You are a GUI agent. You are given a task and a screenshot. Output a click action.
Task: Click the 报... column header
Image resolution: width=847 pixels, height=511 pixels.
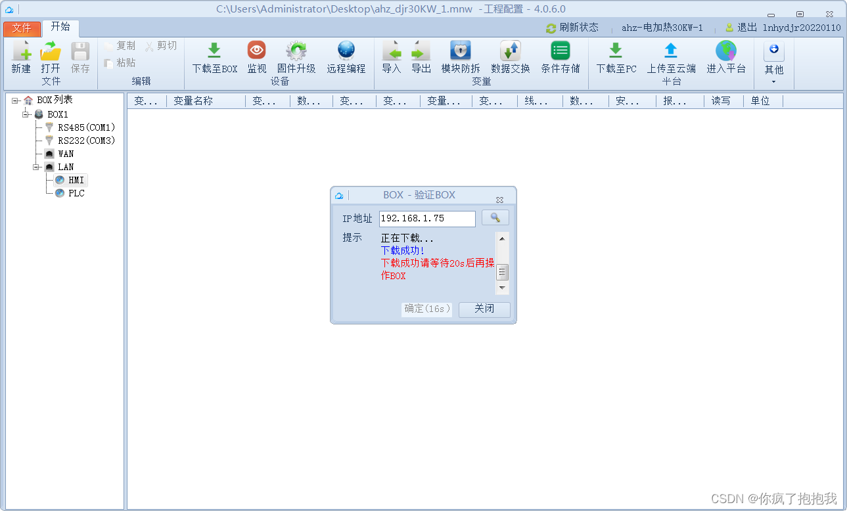[x=680, y=101]
